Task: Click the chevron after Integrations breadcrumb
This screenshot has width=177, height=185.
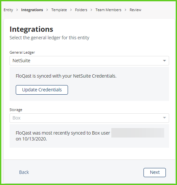Action: click(47, 10)
